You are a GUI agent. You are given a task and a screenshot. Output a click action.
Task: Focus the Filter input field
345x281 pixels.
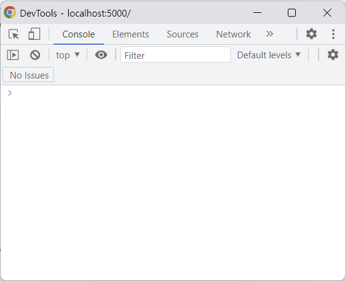175,55
